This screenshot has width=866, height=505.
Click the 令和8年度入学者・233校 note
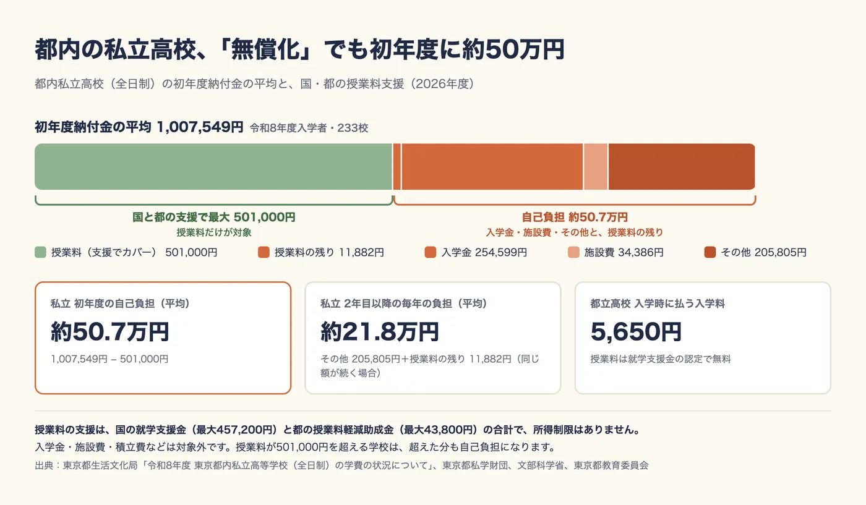click(x=309, y=128)
